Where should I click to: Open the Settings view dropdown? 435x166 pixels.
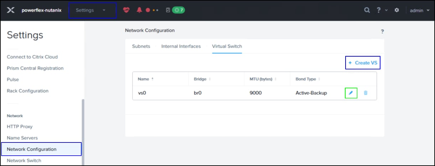(93, 10)
